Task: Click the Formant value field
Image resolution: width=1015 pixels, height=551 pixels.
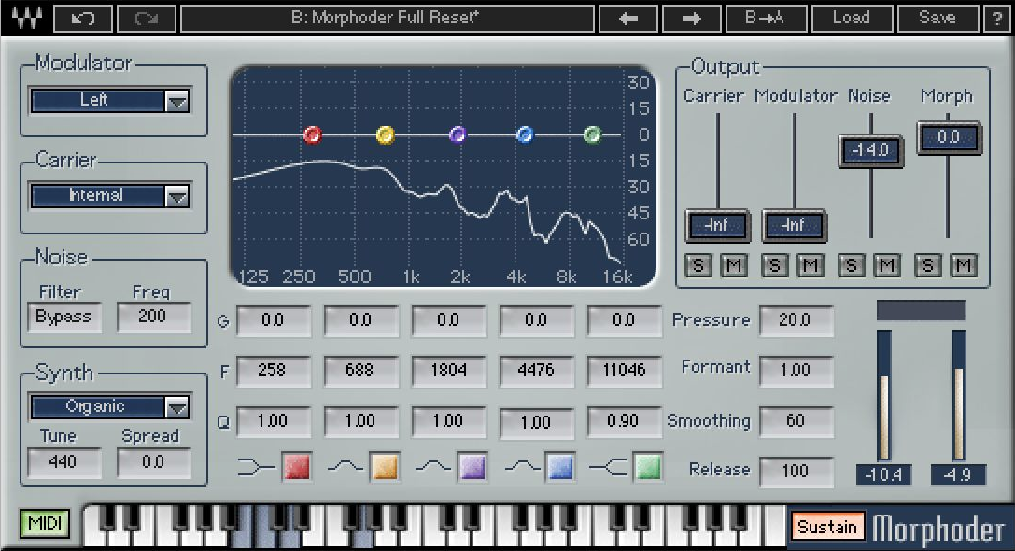Action: [x=796, y=371]
